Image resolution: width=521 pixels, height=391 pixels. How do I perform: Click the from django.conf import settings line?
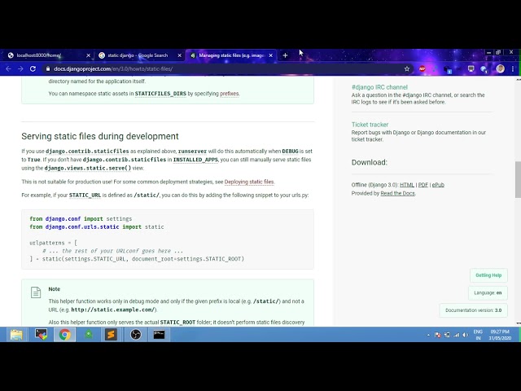click(x=81, y=219)
